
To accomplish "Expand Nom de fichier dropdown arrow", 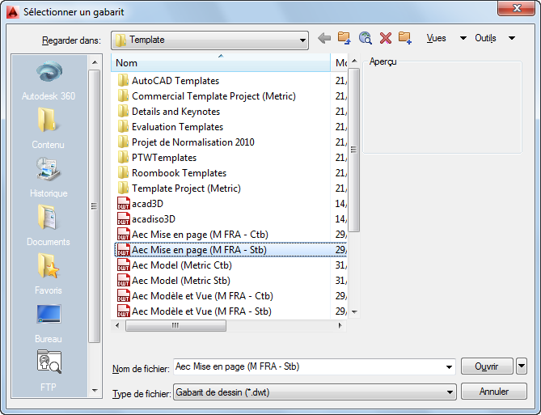I will tap(449, 366).
